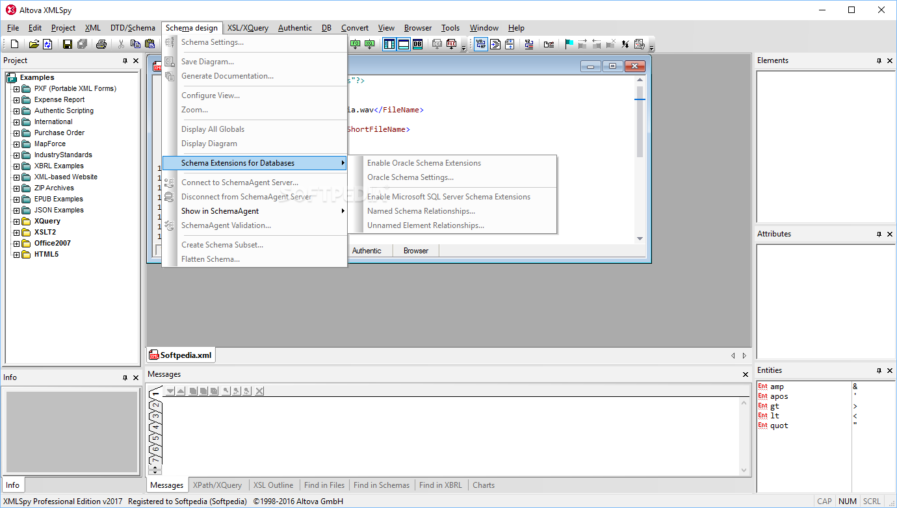Toggle the word wrap toolbar button
Screen dimensions: 897x508
pos(480,44)
